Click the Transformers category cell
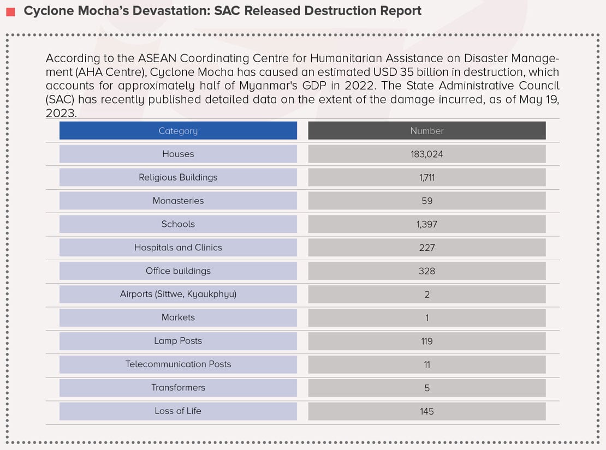 (x=178, y=388)
